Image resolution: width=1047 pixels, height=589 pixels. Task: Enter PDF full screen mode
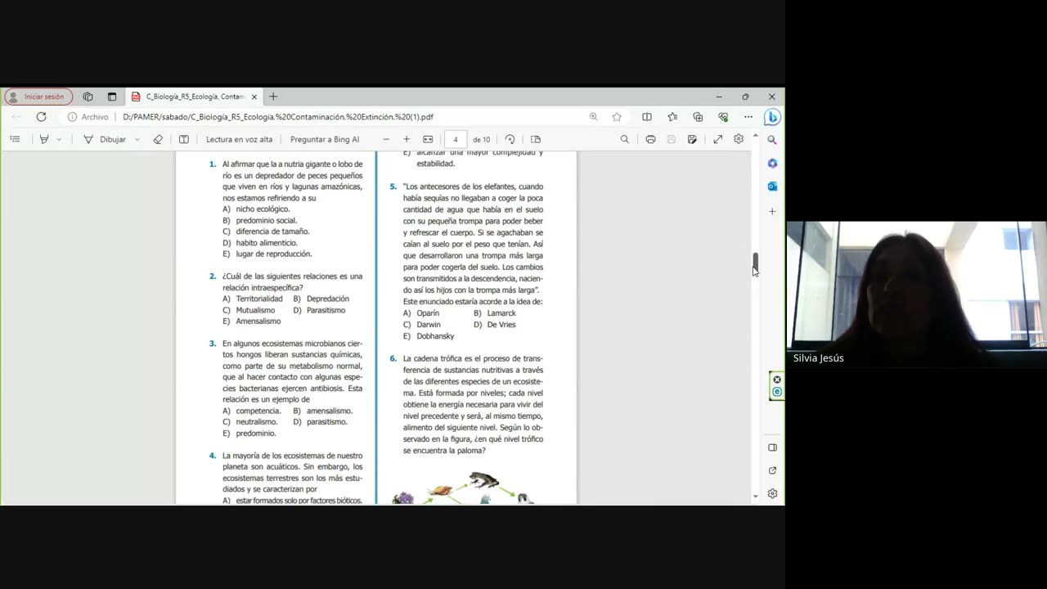(717, 139)
